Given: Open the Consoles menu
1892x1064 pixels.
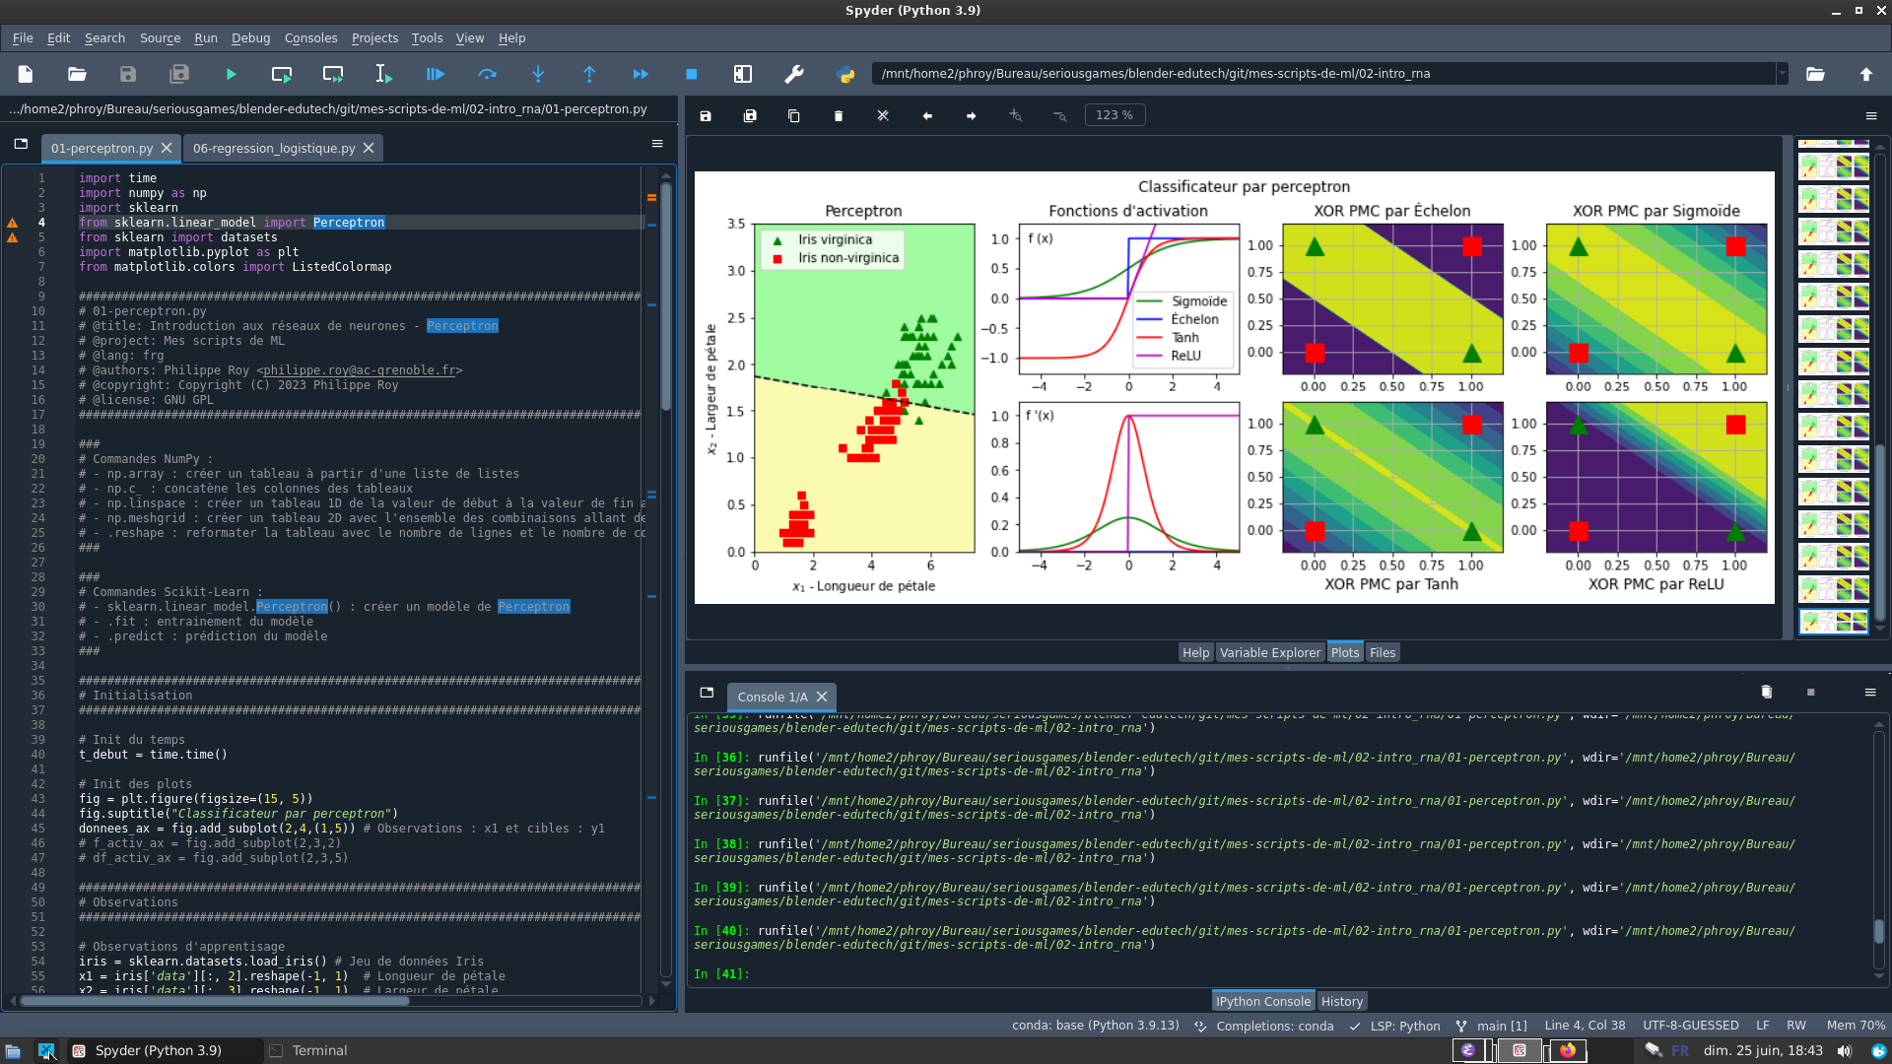Looking at the screenshot, I should point(310,37).
